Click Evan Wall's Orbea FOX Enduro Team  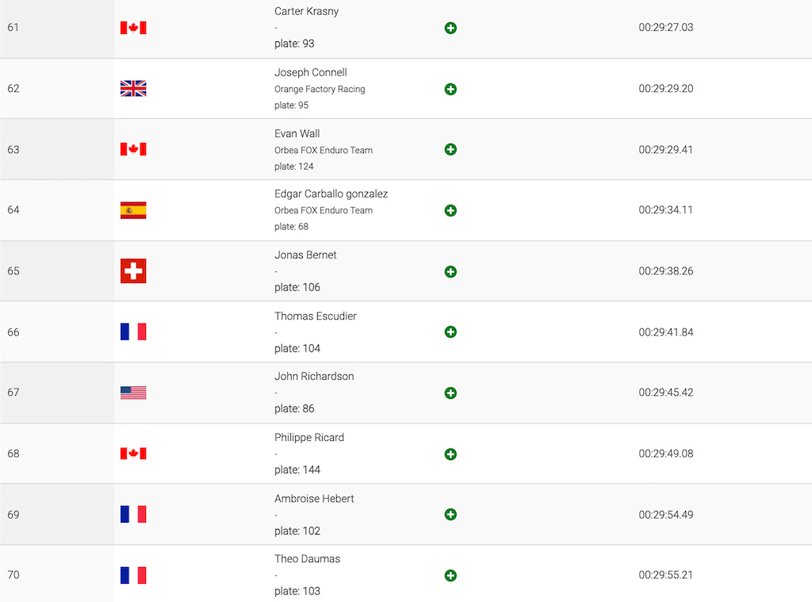(x=324, y=150)
